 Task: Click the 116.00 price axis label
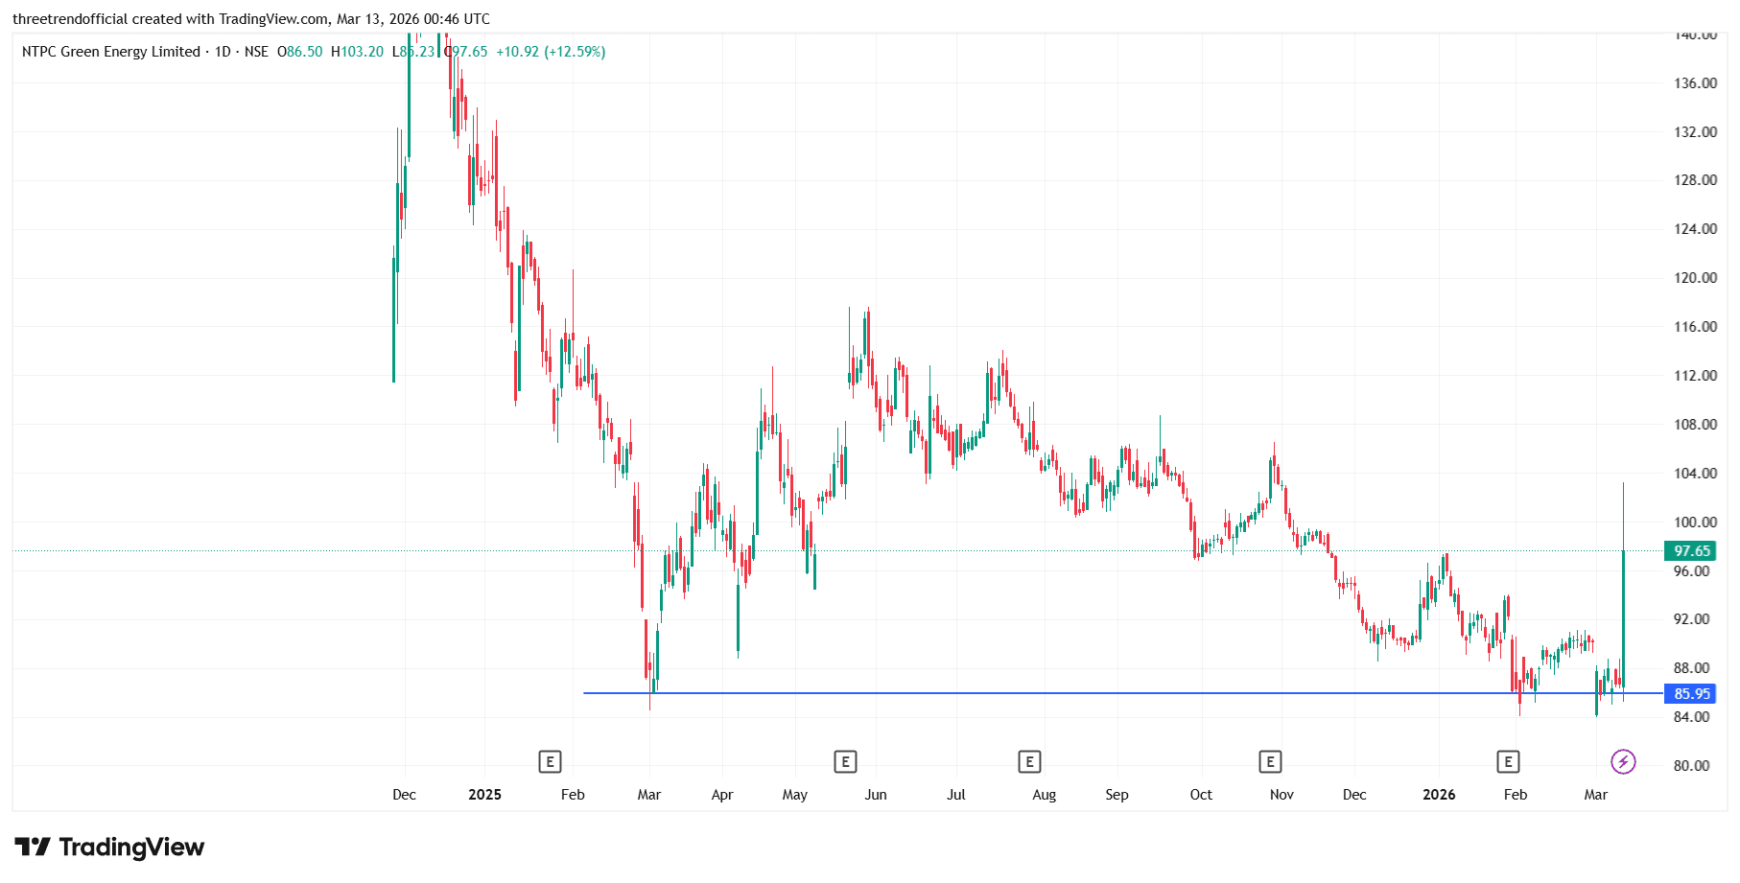coord(1695,327)
